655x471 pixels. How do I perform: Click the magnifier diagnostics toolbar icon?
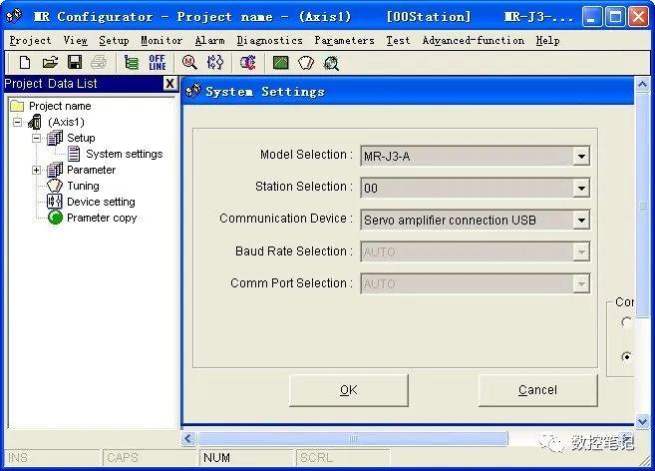pyautogui.click(x=189, y=63)
